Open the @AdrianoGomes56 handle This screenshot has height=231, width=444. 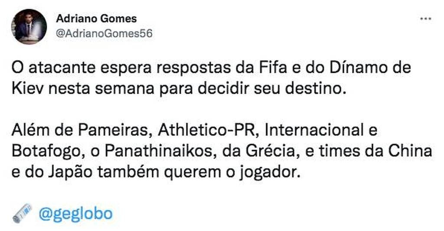[x=104, y=33]
